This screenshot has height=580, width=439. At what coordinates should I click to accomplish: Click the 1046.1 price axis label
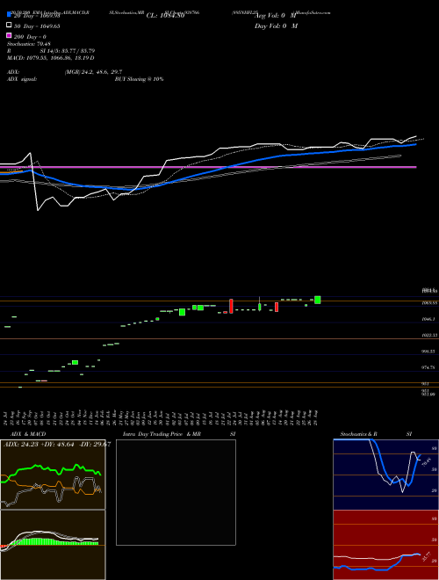(428, 318)
